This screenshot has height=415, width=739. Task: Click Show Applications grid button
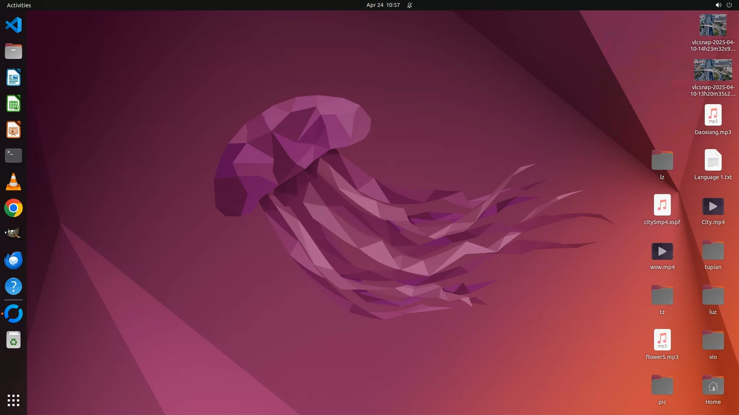pyautogui.click(x=13, y=400)
